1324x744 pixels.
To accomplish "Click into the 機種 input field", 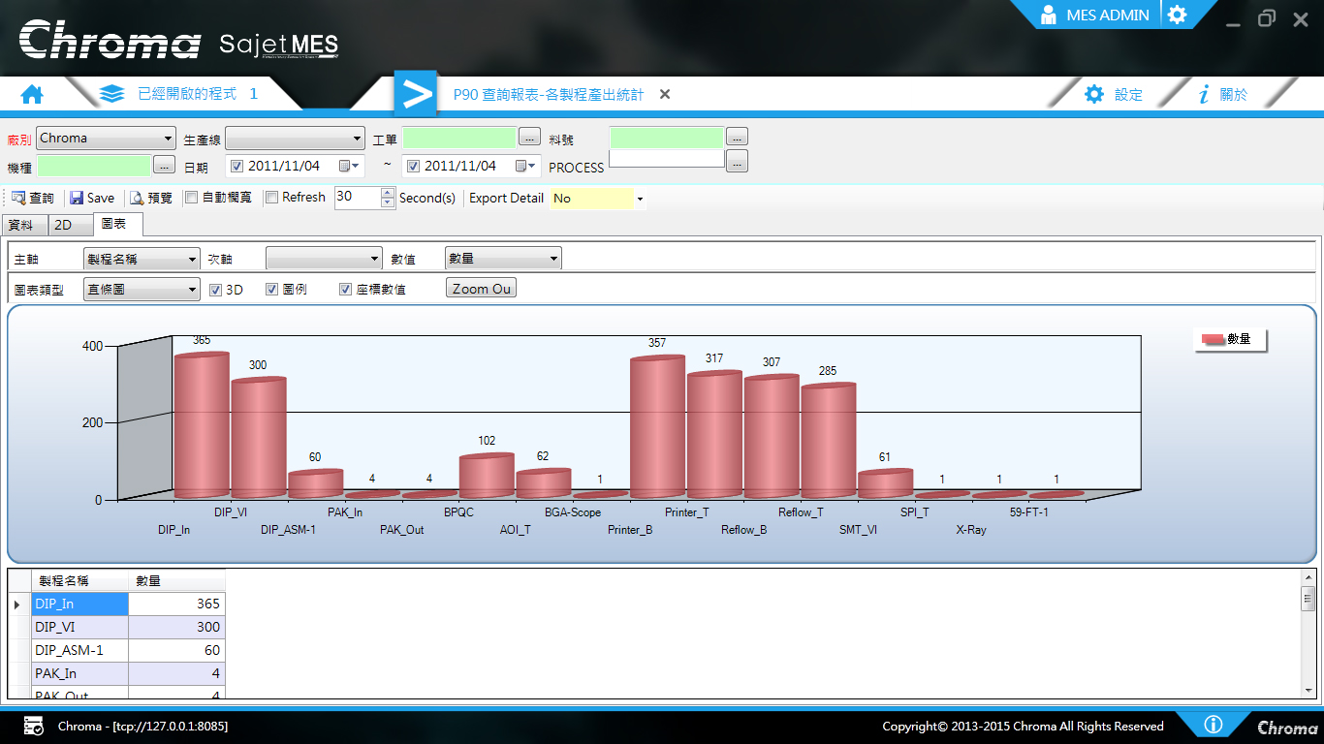I will (x=94, y=166).
